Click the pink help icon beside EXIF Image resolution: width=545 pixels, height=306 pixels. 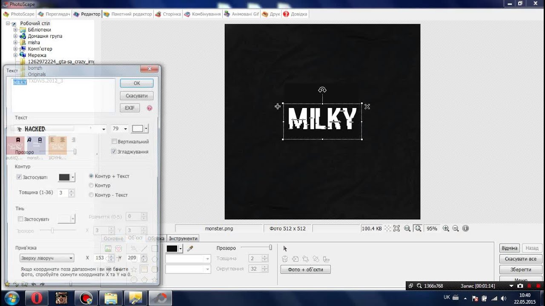tap(149, 108)
